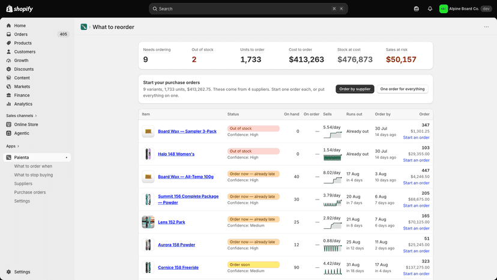Start an order for Summit 156
The image size is (497, 280).
click(x=416, y=205)
